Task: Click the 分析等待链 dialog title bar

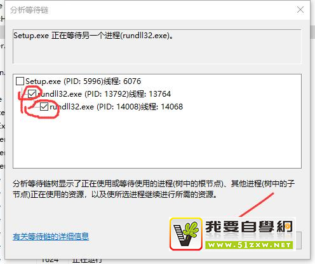Action: tap(148, 10)
